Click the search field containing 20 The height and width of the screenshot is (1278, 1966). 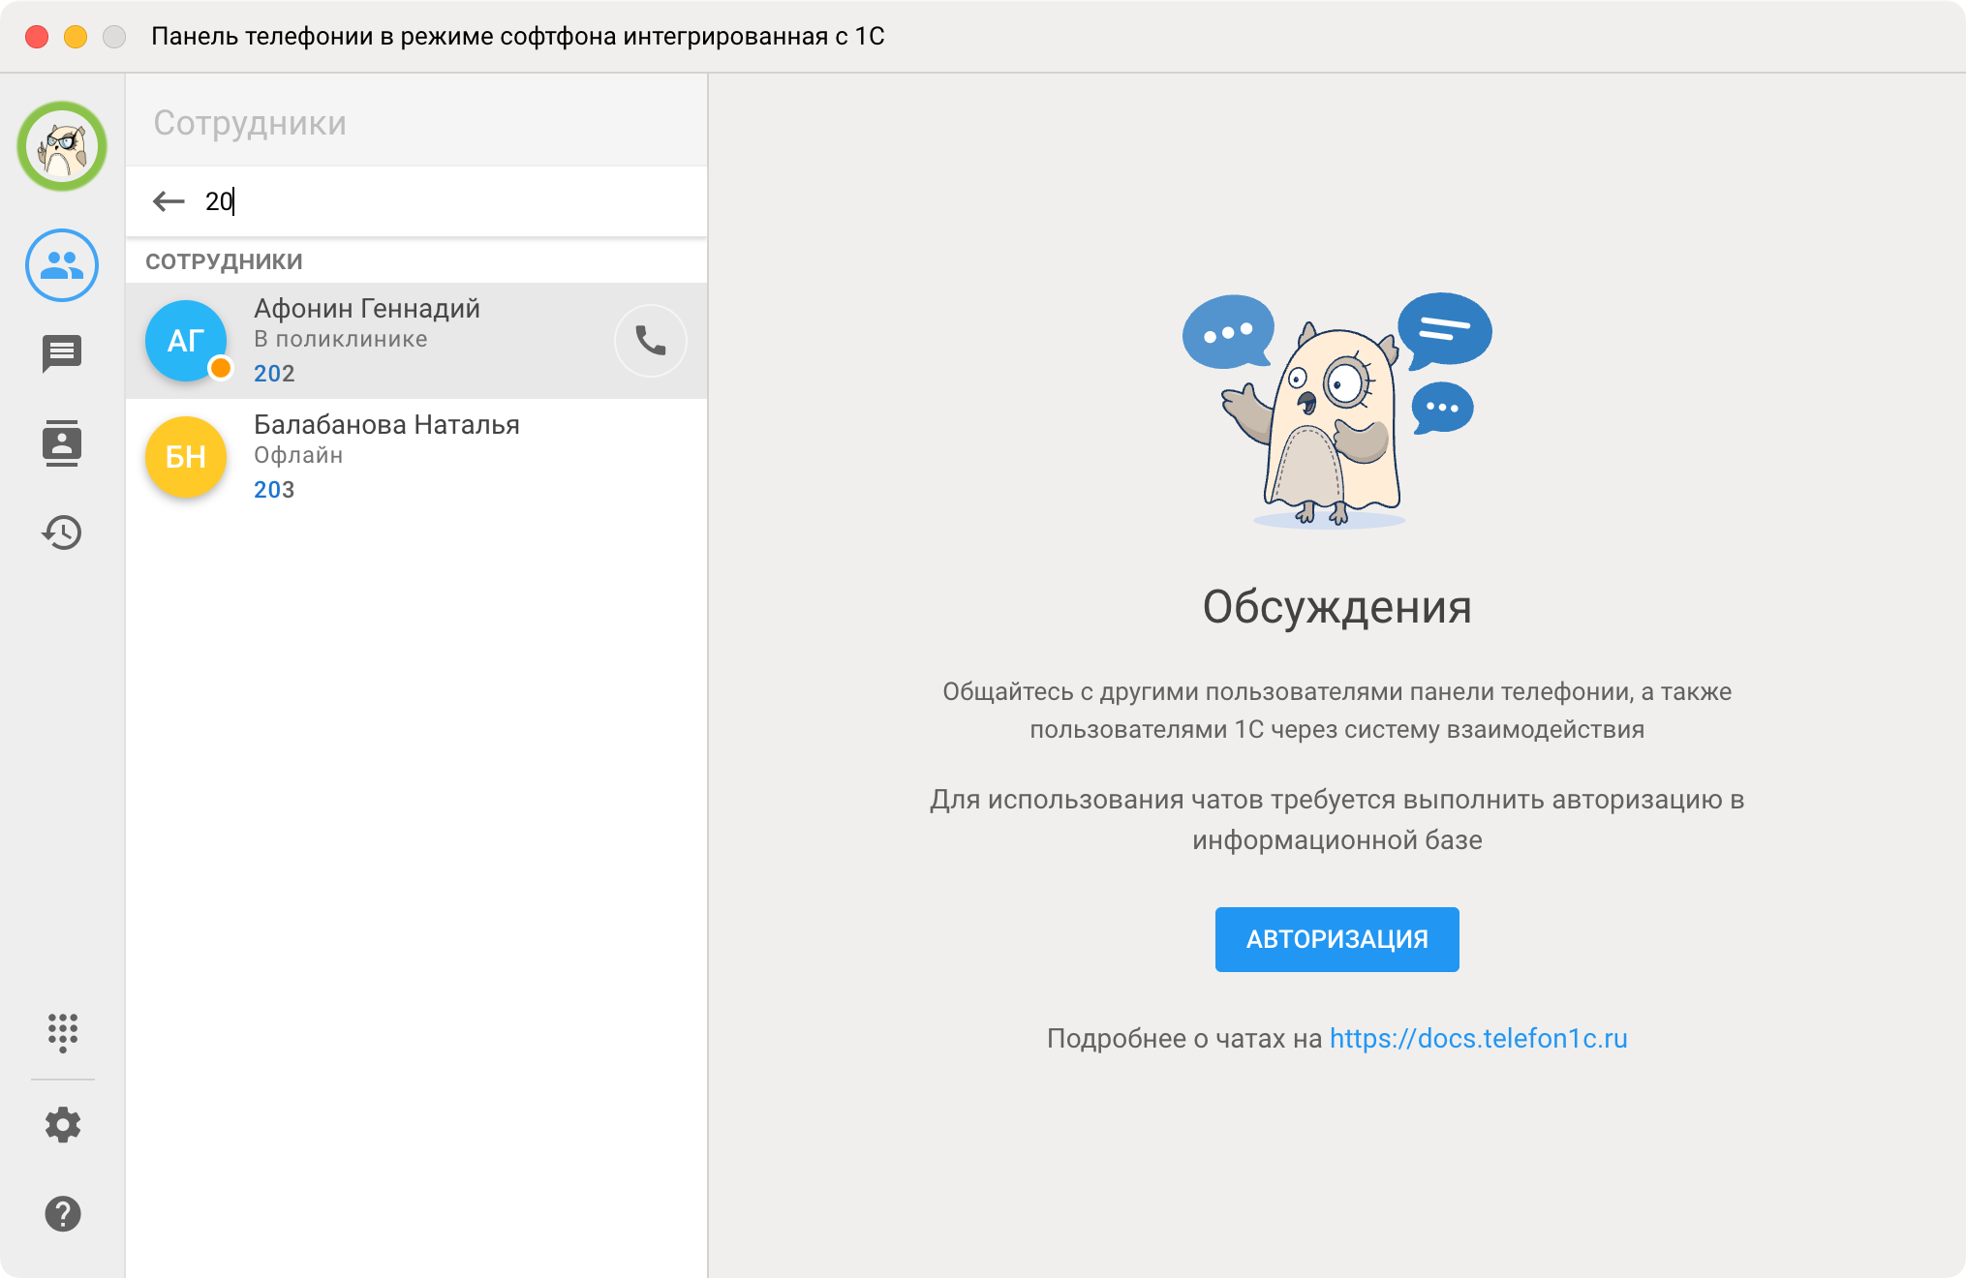(x=416, y=201)
